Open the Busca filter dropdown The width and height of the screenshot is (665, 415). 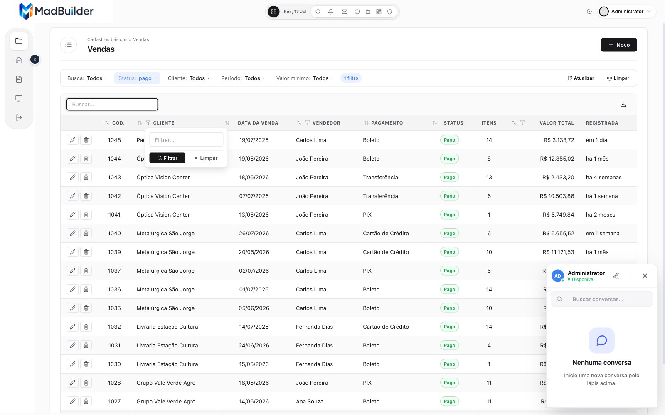pos(87,78)
